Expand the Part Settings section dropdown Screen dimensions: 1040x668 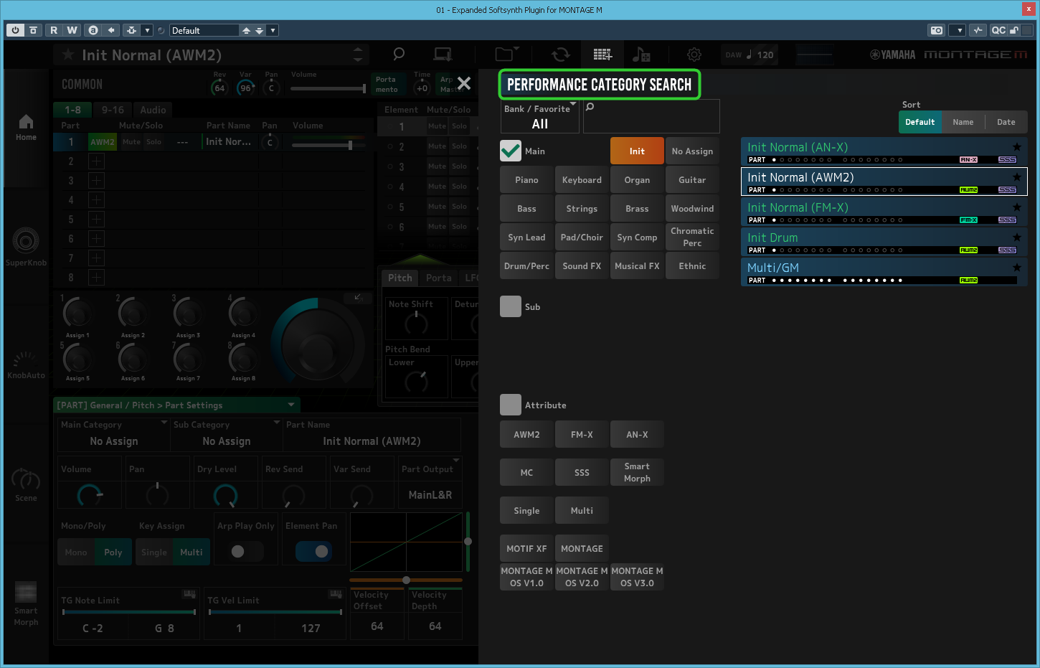pos(291,405)
